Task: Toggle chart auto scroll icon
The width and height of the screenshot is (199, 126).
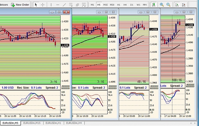Action: tap(177, 5)
